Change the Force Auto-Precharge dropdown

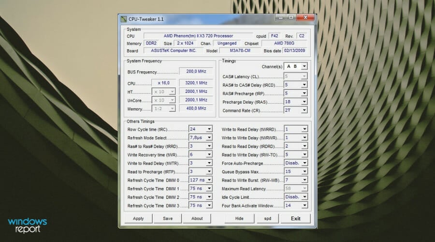pos(296,163)
